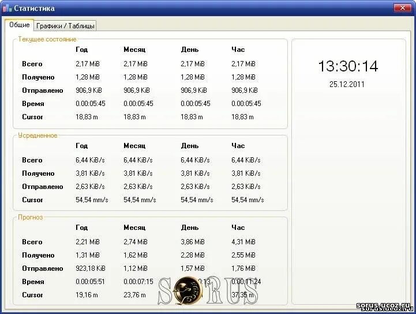Click Получено label in Усредненное group
The image size is (416, 314).
38,173
